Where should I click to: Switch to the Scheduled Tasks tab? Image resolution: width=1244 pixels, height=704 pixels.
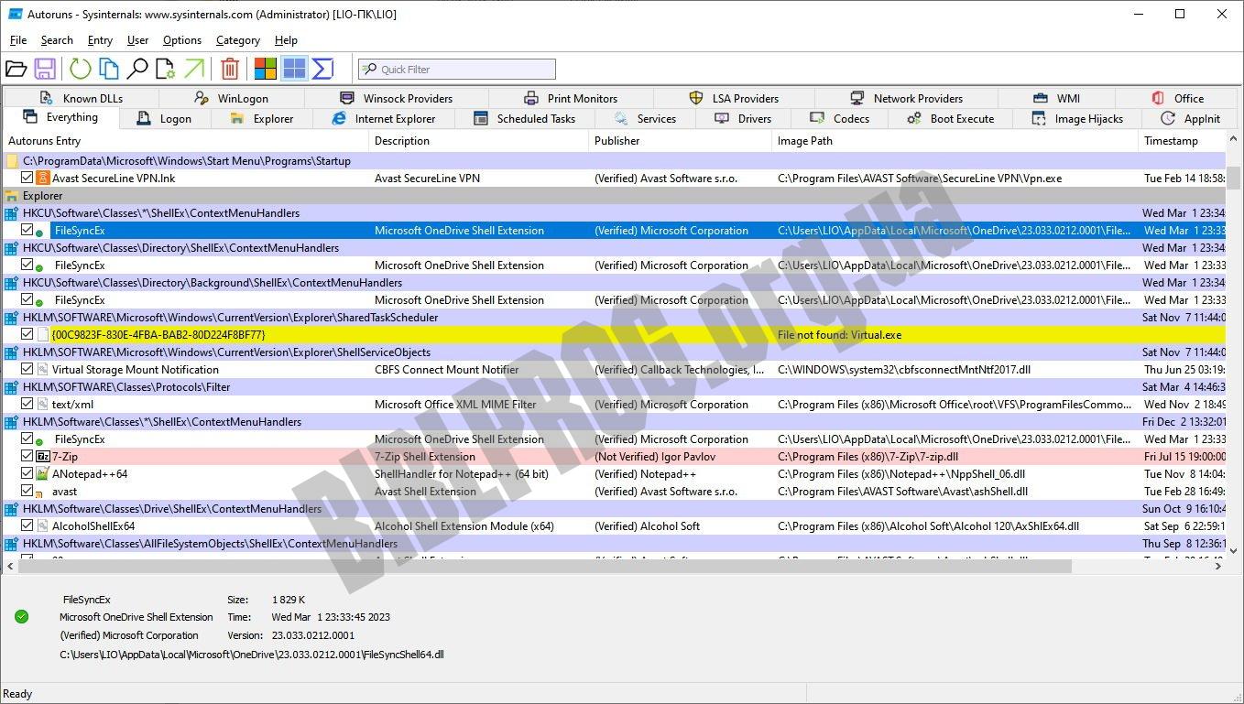click(525, 119)
